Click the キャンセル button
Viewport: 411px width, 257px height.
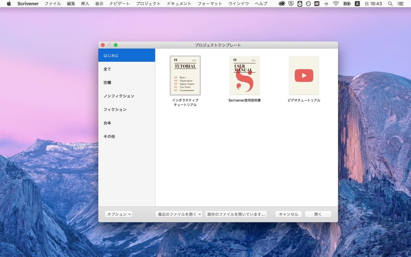[288, 214]
